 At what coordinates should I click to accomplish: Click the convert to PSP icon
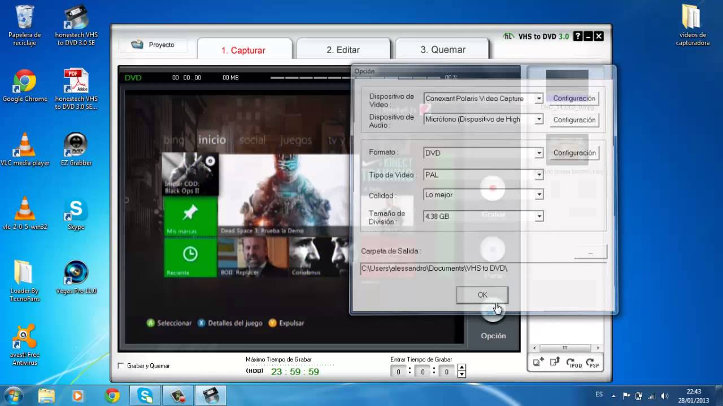[x=592, y=363]
